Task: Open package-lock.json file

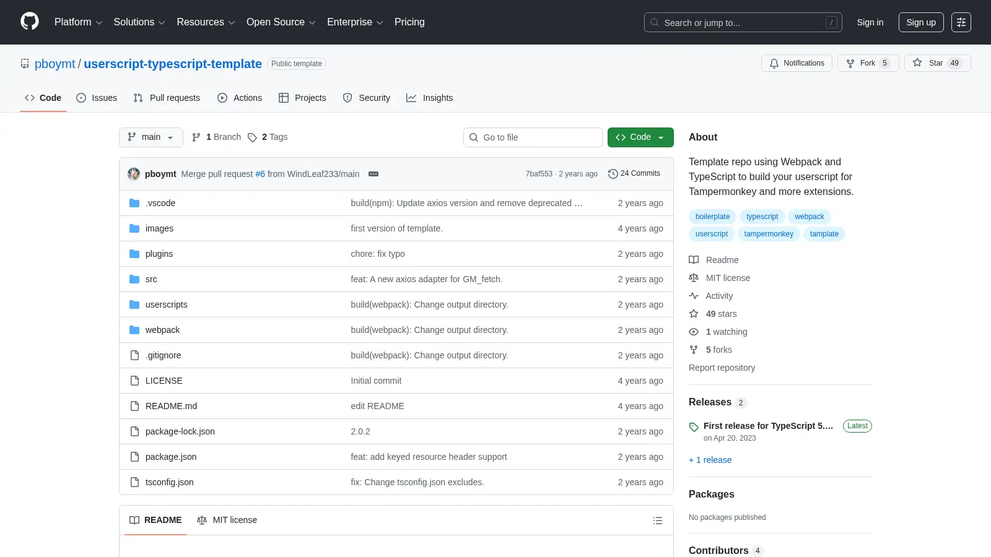Action: pyautogui.click(x=180, y=431)
